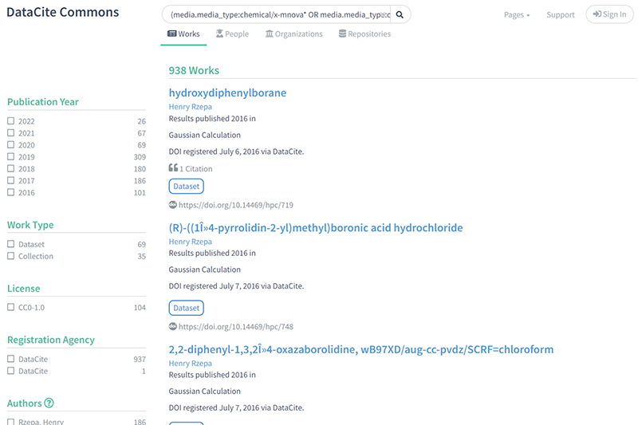Viewport: 638px width, 425px height.
Task: Click the search magnifier icon button
Action: 400,14
